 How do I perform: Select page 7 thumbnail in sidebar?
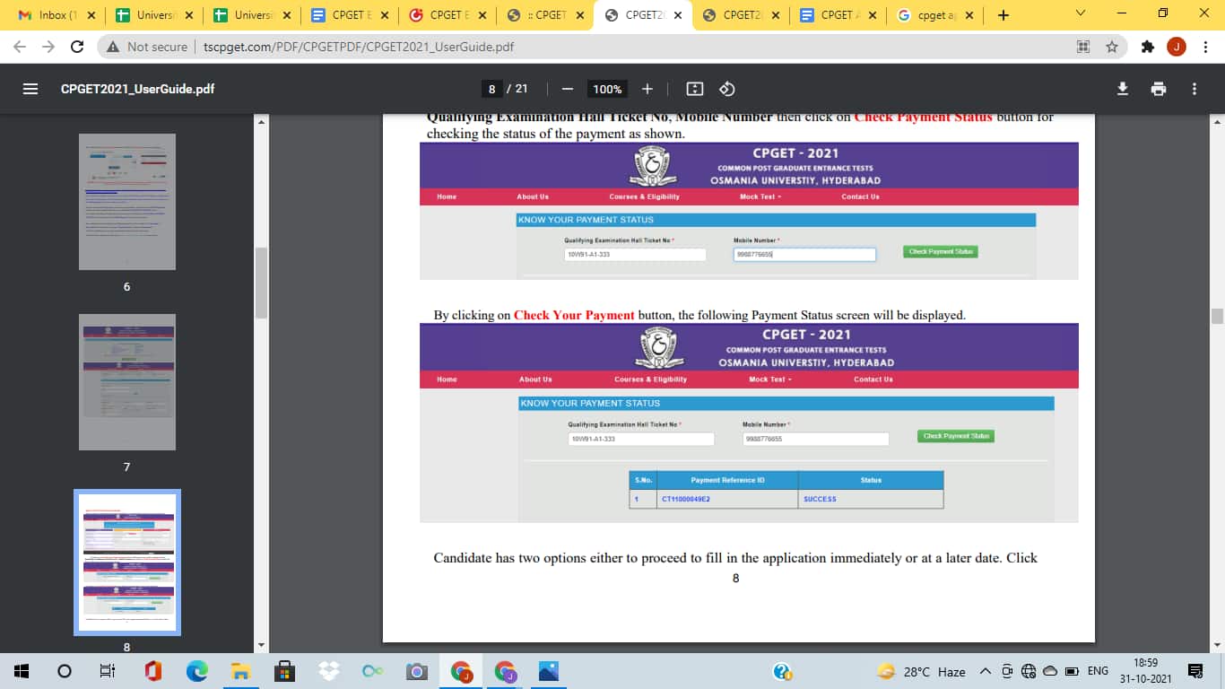(x=126, y=381)
